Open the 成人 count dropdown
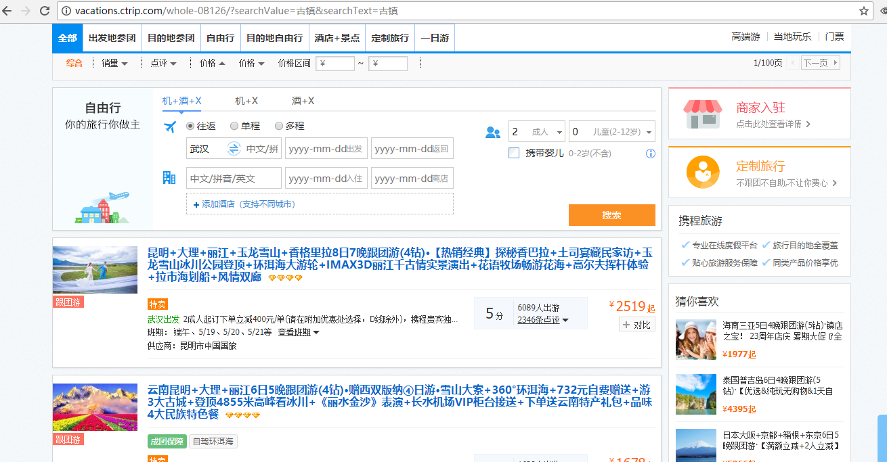887x462 pixels. click(536, 132)
